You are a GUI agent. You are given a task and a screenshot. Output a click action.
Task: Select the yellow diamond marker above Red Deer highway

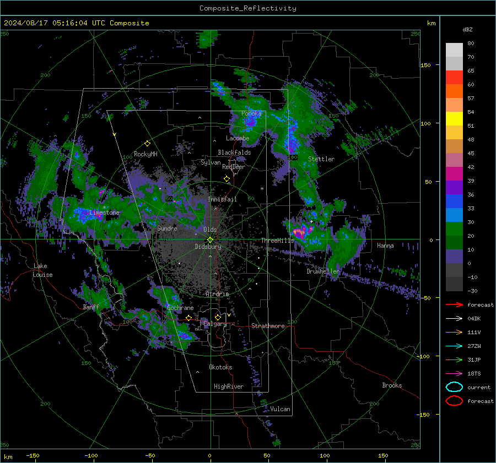pyautogui.click(x=227, y=179)
